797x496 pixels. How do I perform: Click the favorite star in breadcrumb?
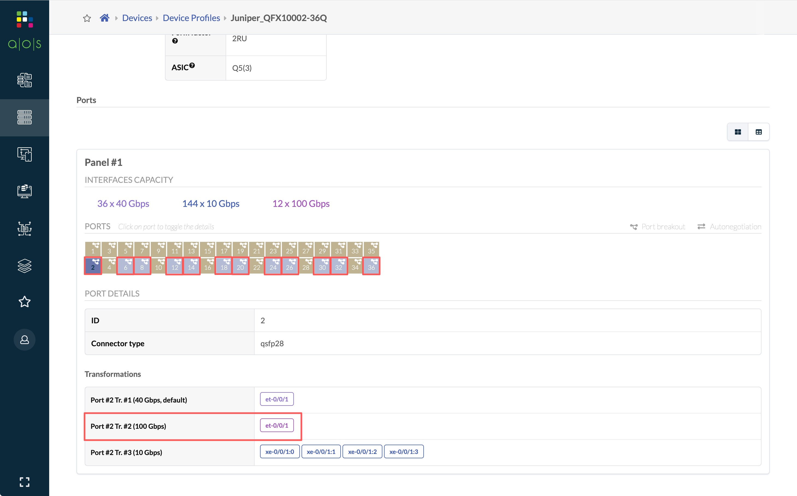click(x=87, y=18)
